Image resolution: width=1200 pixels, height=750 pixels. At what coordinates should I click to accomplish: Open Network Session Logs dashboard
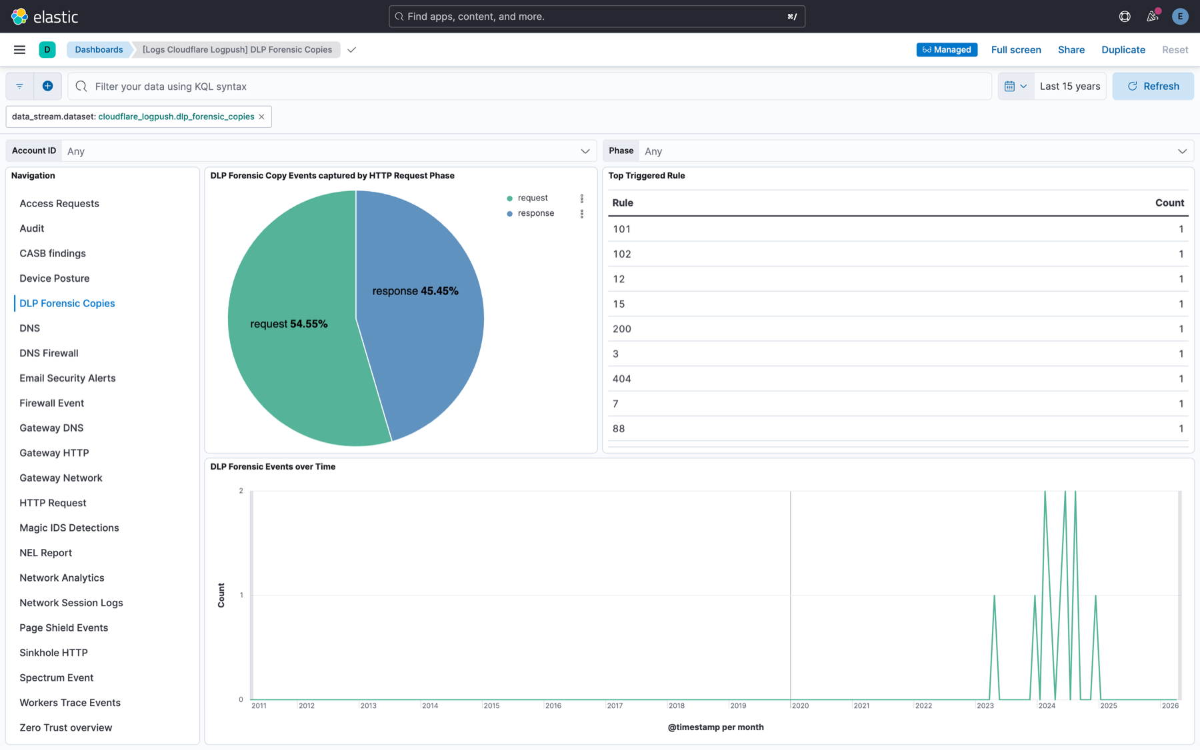71,603
